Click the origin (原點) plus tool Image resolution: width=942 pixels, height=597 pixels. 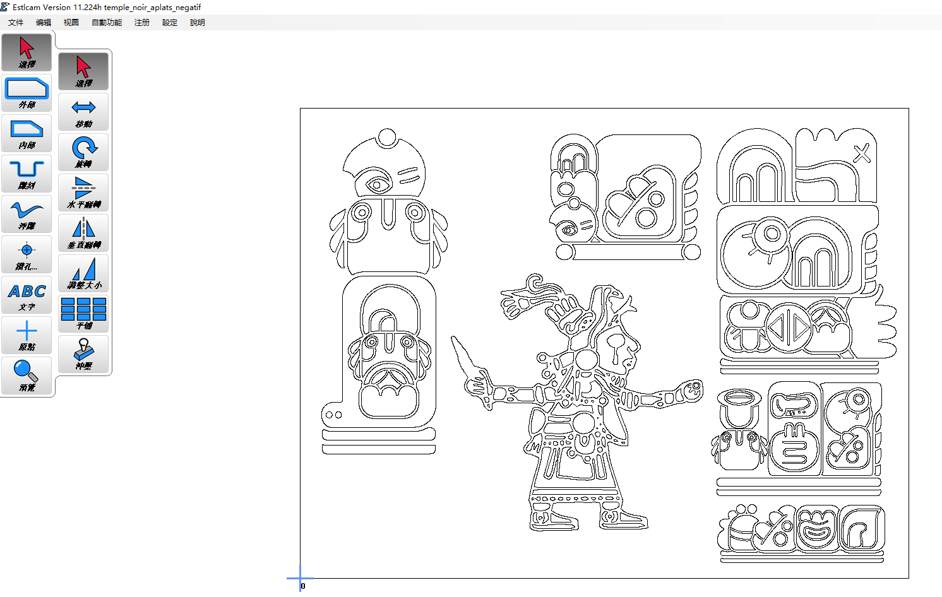pos(27,335)
